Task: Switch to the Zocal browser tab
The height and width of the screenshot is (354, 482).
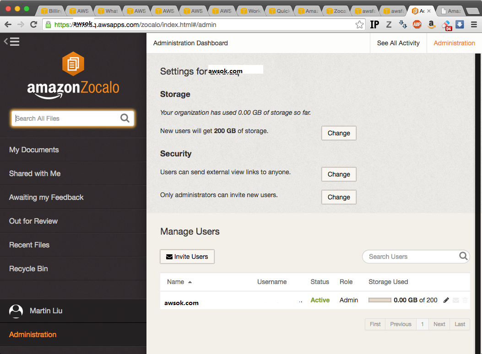Action: click(336, 11)
